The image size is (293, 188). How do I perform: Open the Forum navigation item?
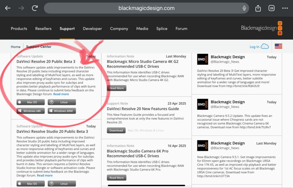pyautogui.click(x=181, y=29)
